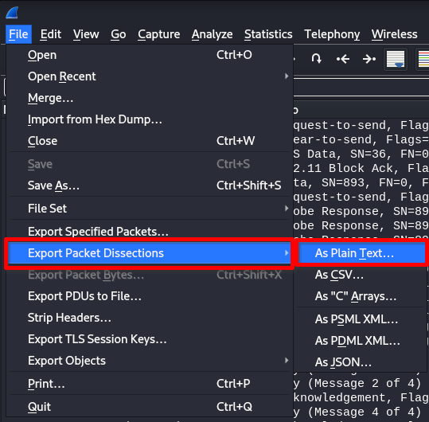
Task: Select the '(Message 4 of 4)' packet row
Action: click(x=361, y=412)
